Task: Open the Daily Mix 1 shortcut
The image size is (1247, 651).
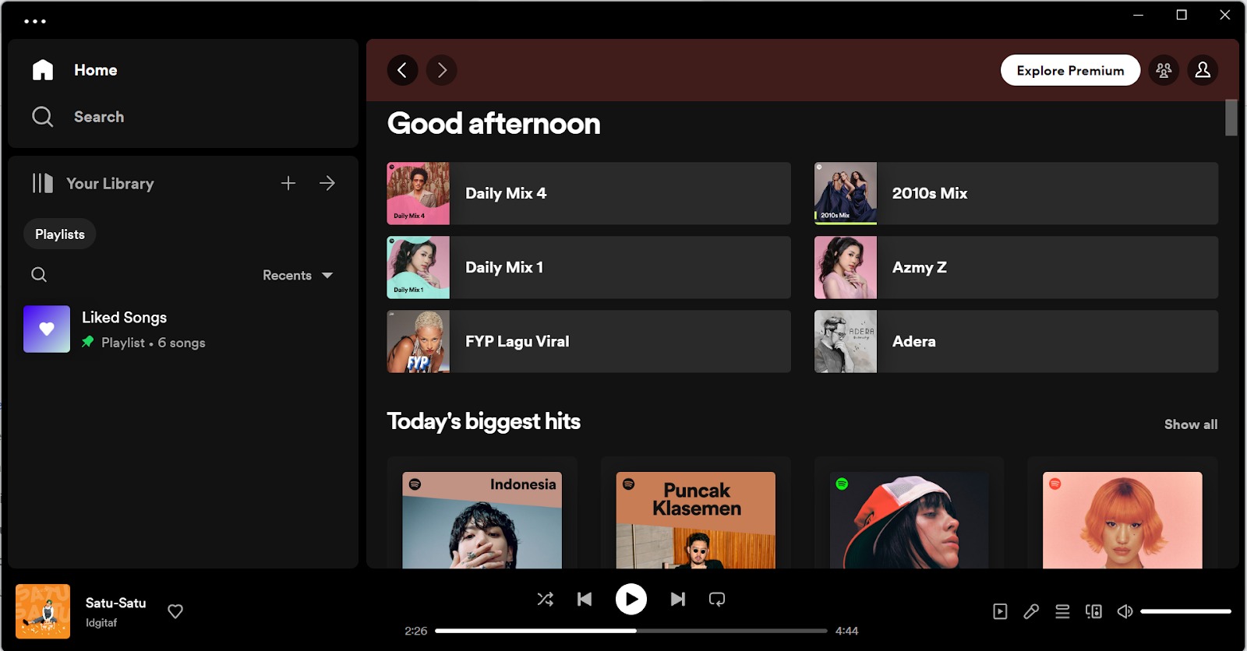Action: [x=589, y=267]
